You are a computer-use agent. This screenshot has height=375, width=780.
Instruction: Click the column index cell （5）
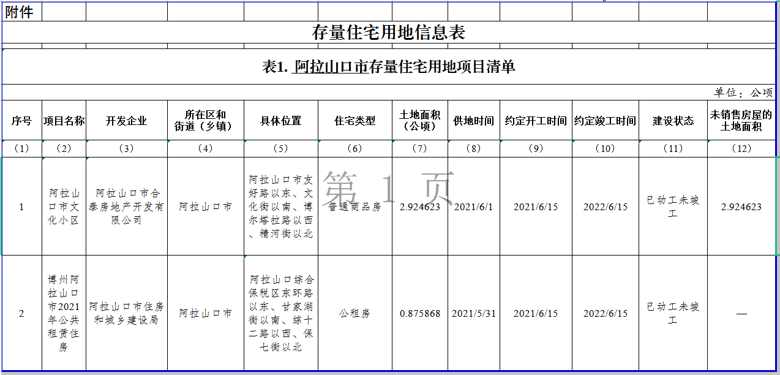tap(281, 148)
